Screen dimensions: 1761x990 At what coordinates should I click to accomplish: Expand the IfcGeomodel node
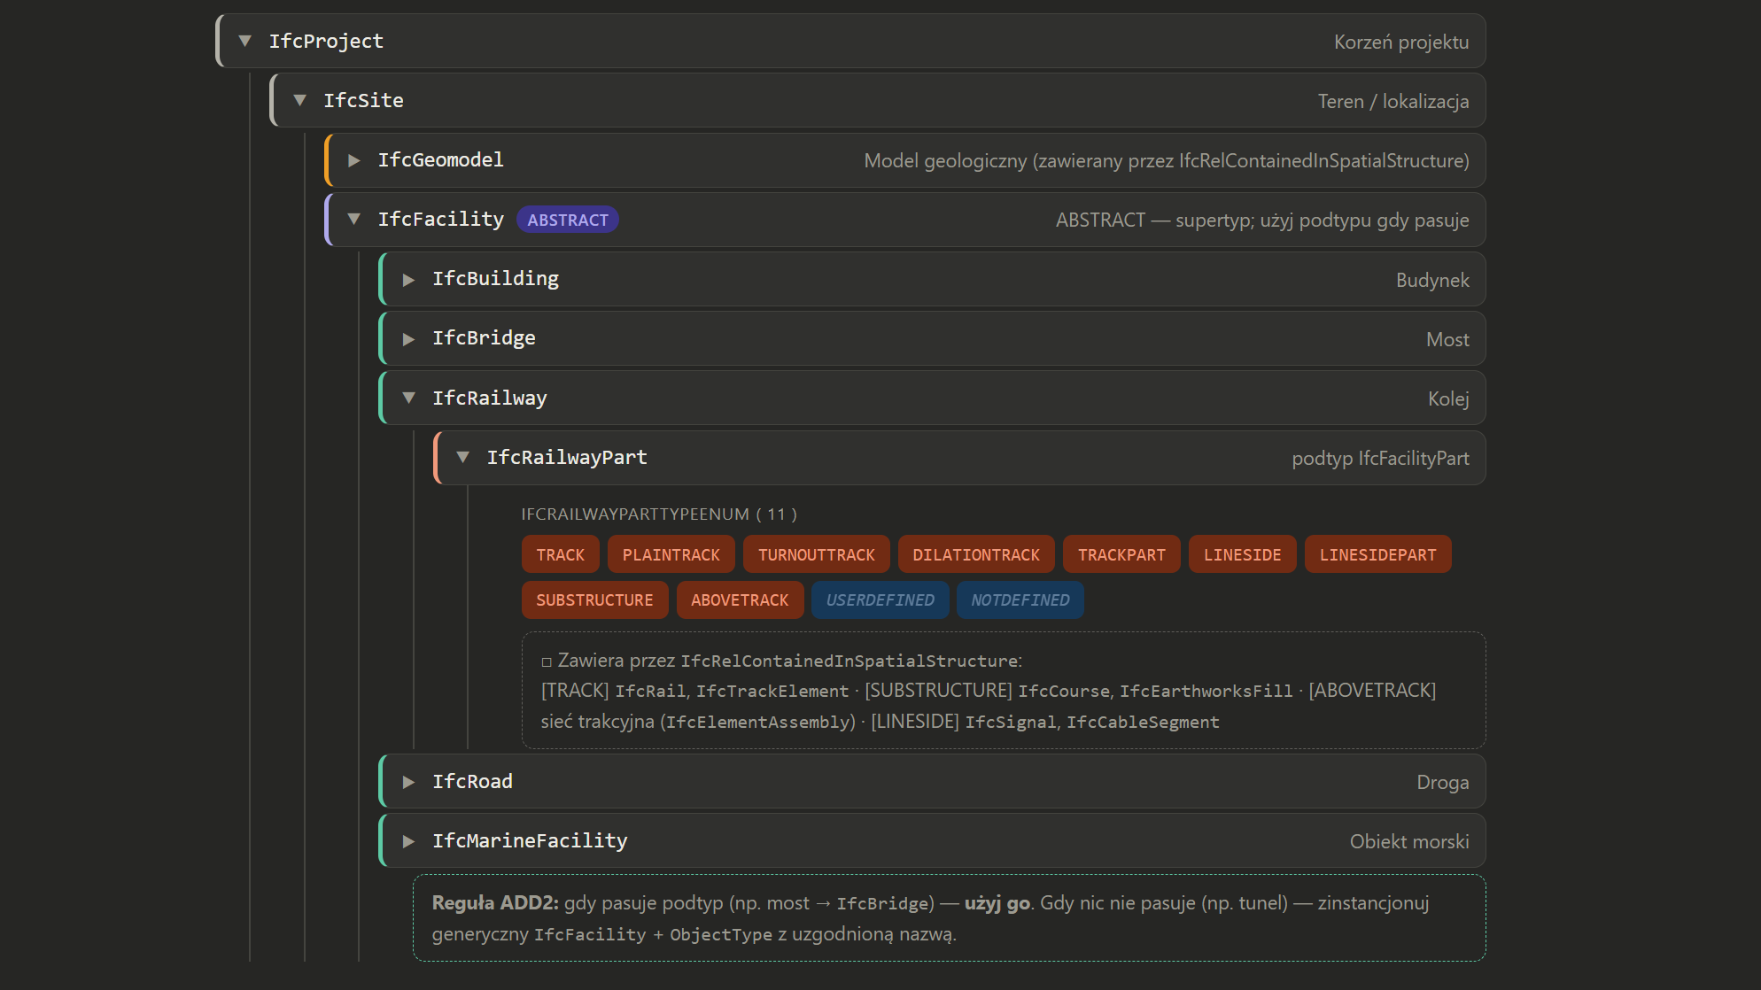[354, 160]
